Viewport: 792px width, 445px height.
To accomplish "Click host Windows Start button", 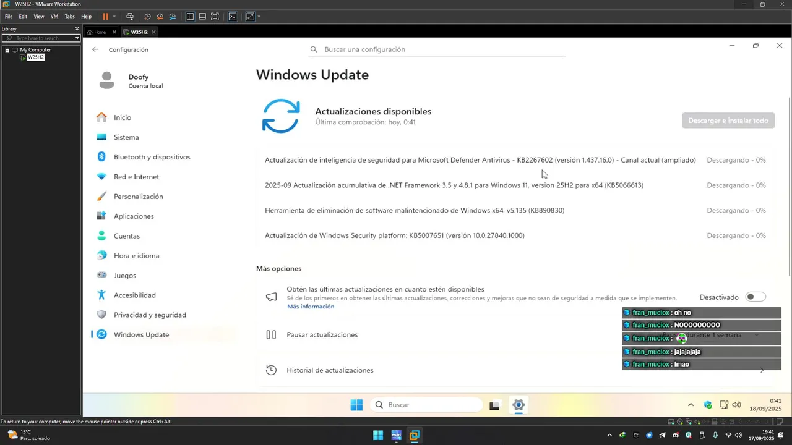I will click(x=378, y=435).
